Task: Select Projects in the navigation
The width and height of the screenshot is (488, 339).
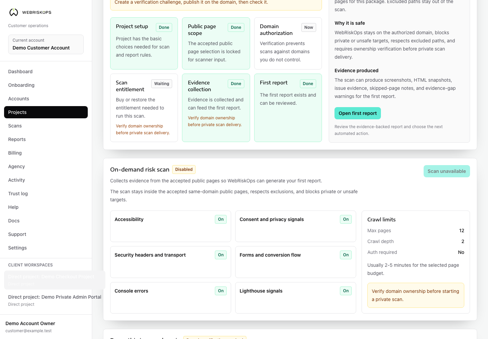Action: pyautogui.click(x=46, y=112)
